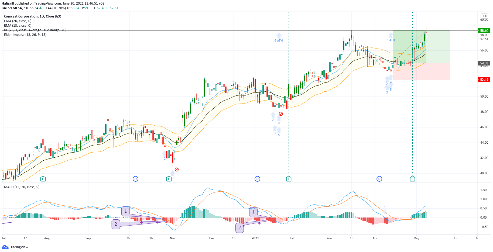The height and width of the screenshot is (252, 493).
Task: Click 1.50 on the MACD axis
Action: [484, 190]
